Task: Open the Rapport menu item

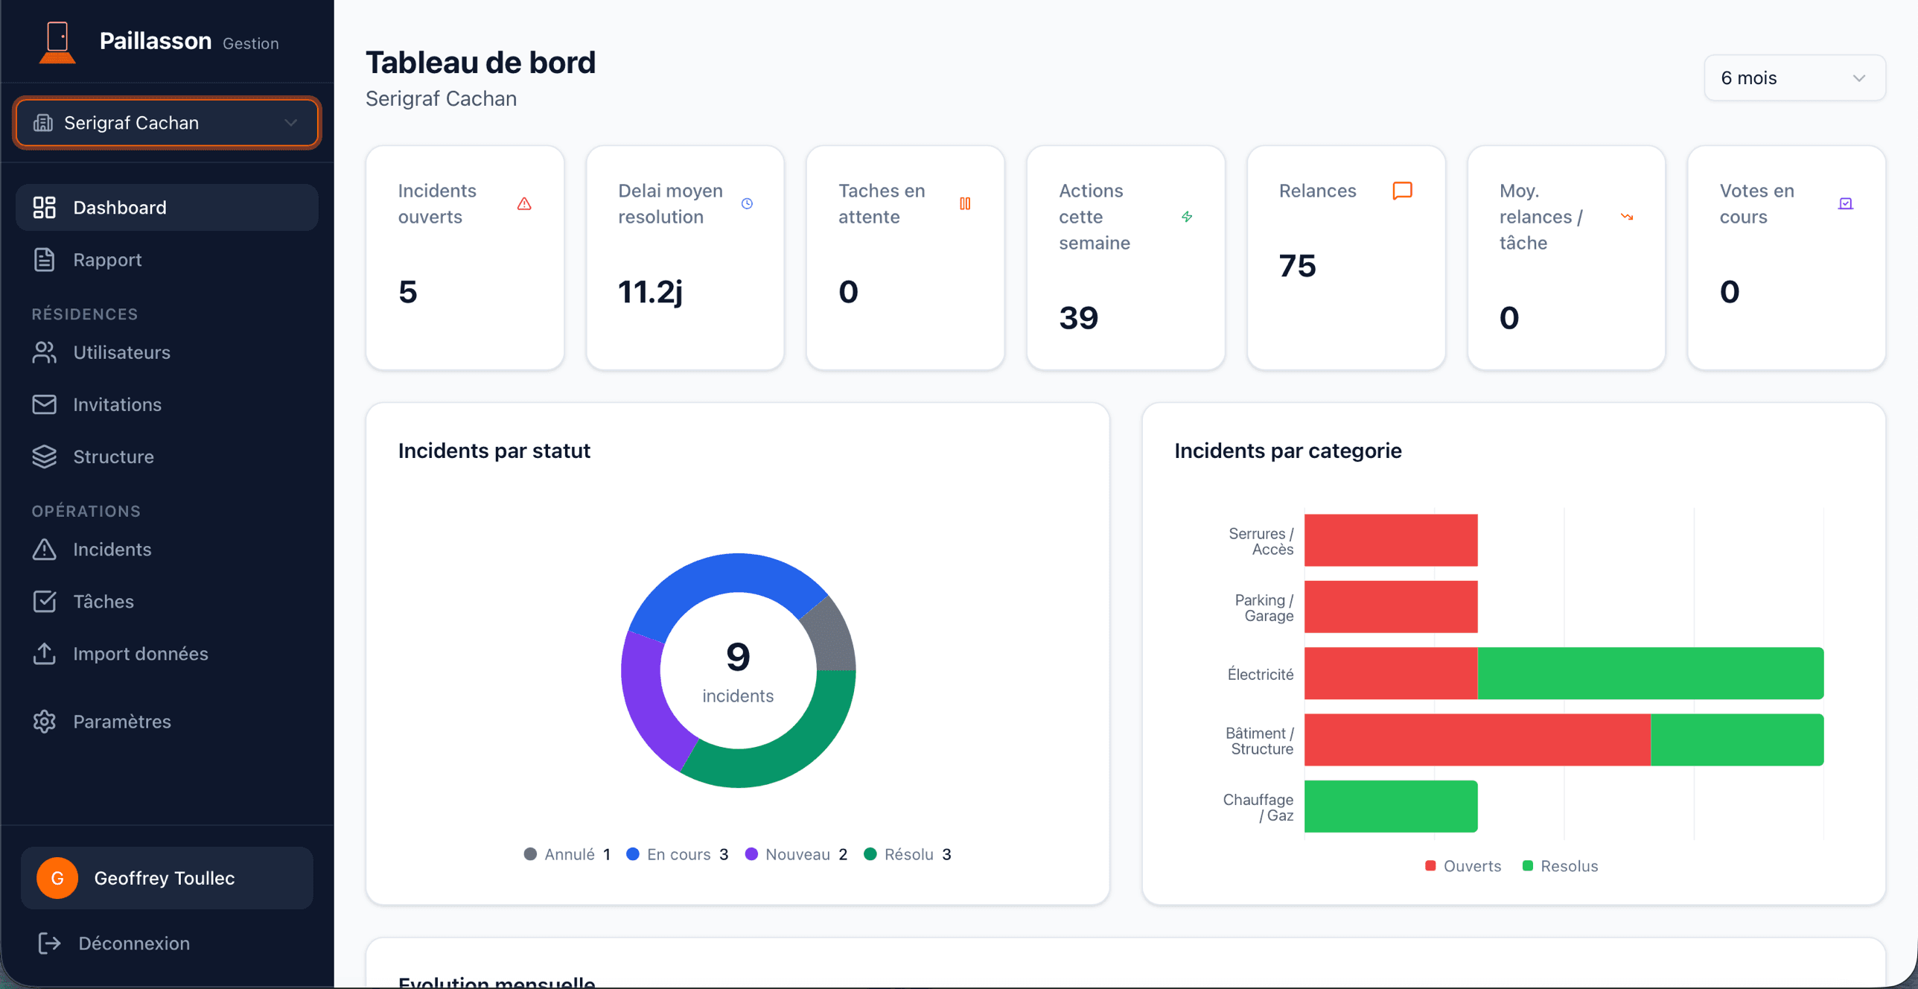Action: tap(167, 260)
